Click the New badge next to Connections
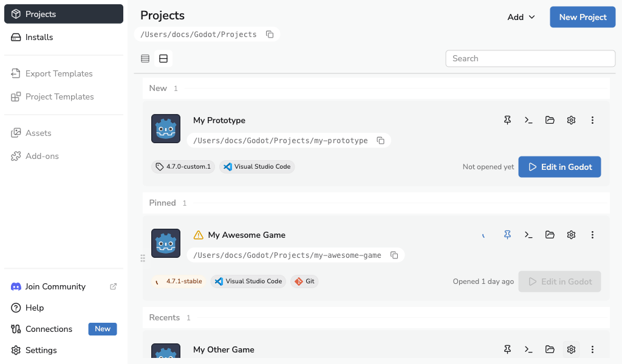 pyautogui.click(x=102, y=329)
